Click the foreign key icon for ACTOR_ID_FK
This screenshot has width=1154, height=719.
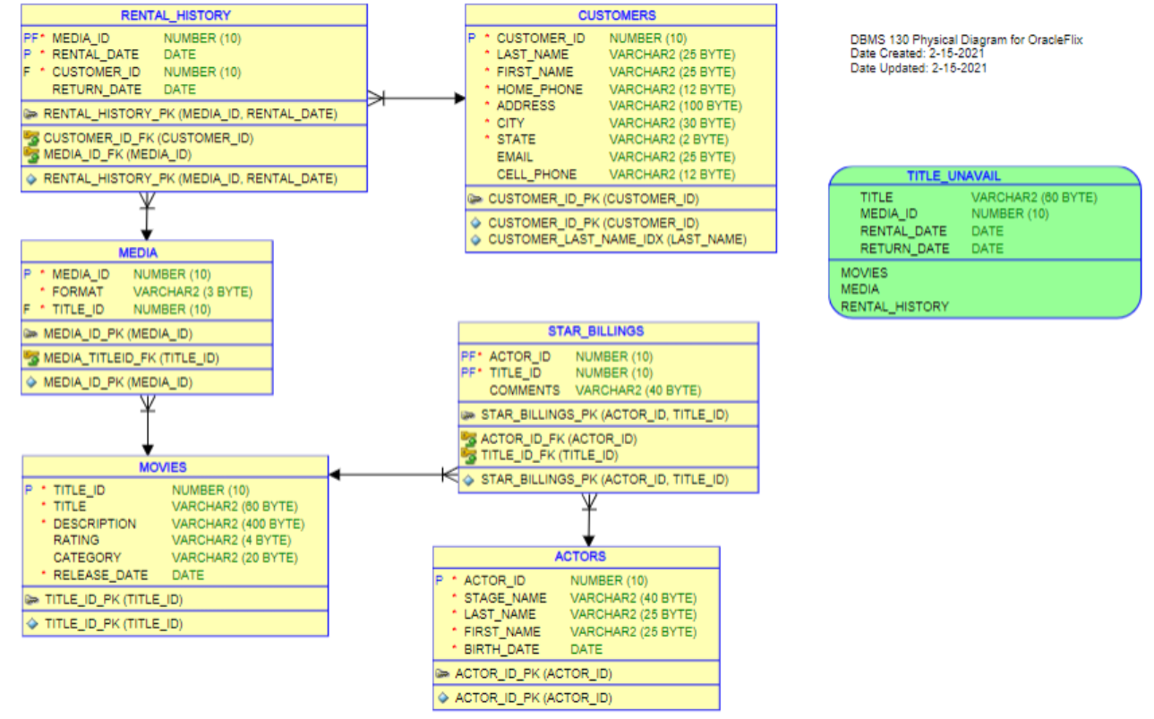pyautogui.click(x=470, y=439)
